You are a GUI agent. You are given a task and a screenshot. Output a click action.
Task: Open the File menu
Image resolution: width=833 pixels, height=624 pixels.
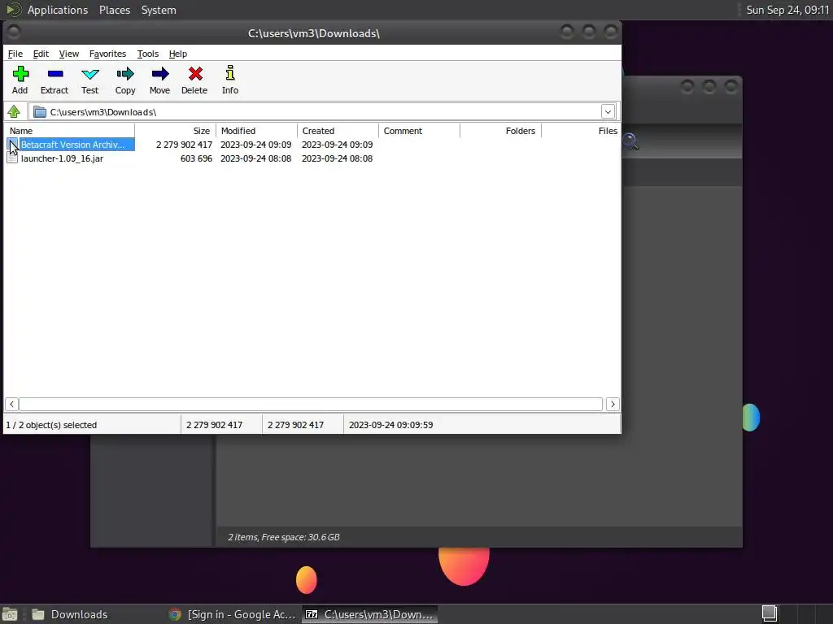point(15,54)
